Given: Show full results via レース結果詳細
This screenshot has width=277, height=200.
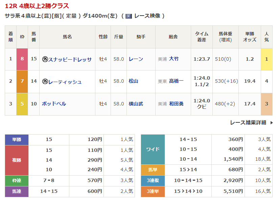Looking at the screenshot, I should coord(248,123).
